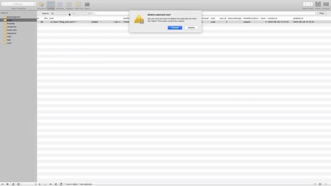
Task: Select the roles table
Action: pyautogui.click(x=9, y=37)
